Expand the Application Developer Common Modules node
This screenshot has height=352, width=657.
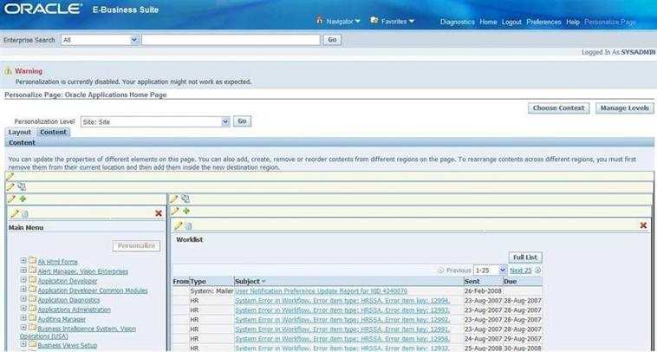(x=23, y=290)
